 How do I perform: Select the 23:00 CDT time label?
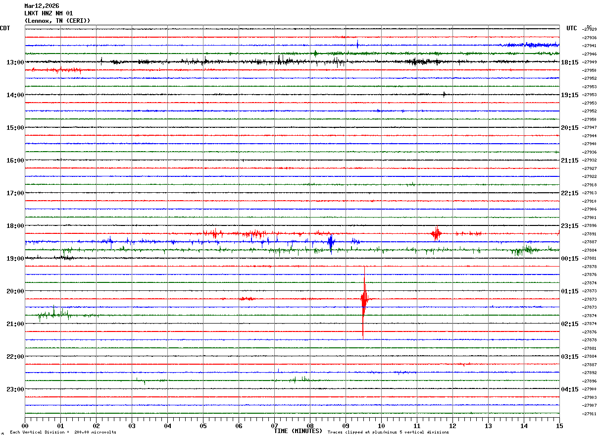pyautogui.click(x=15, y=389)
